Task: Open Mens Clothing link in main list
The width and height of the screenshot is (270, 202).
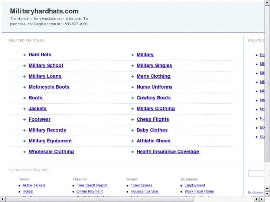Action: tap(153, 76)
